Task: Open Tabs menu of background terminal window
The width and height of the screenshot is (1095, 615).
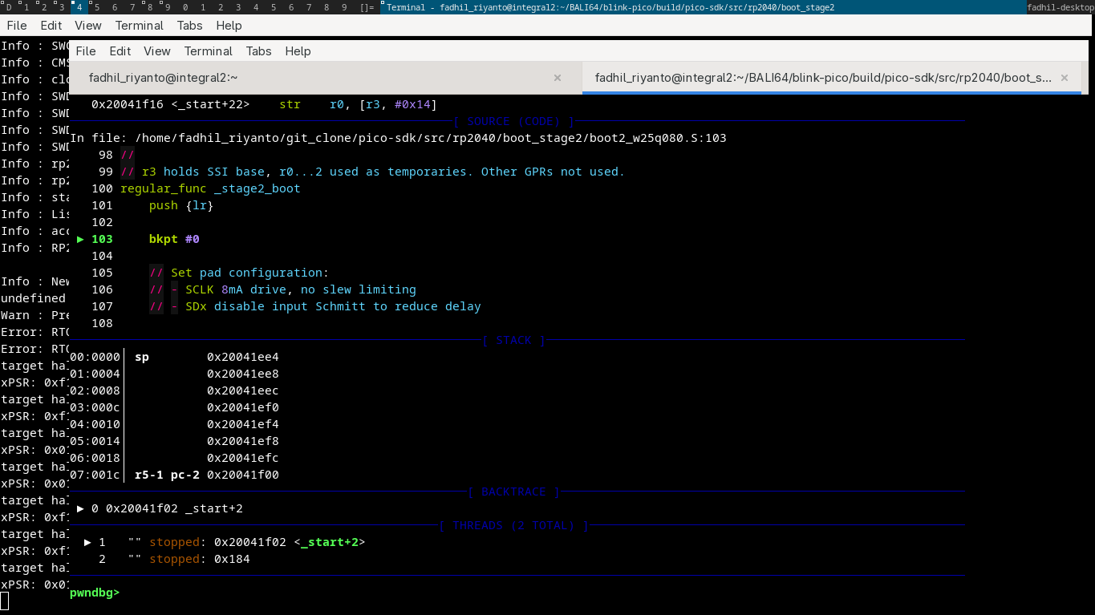Action: [189, 25]
